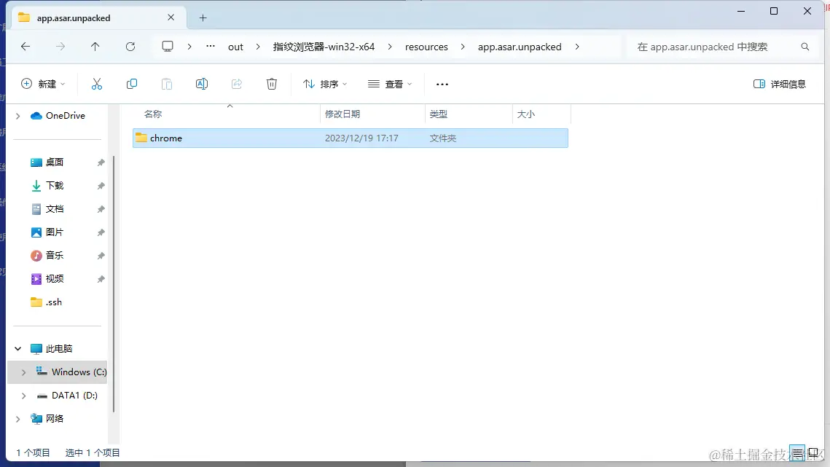This screenshot has height=467, width=830.
Task: Open chevron after 指纹浏览器-win32-x64 breadcrumb
Action: point(390,47)
